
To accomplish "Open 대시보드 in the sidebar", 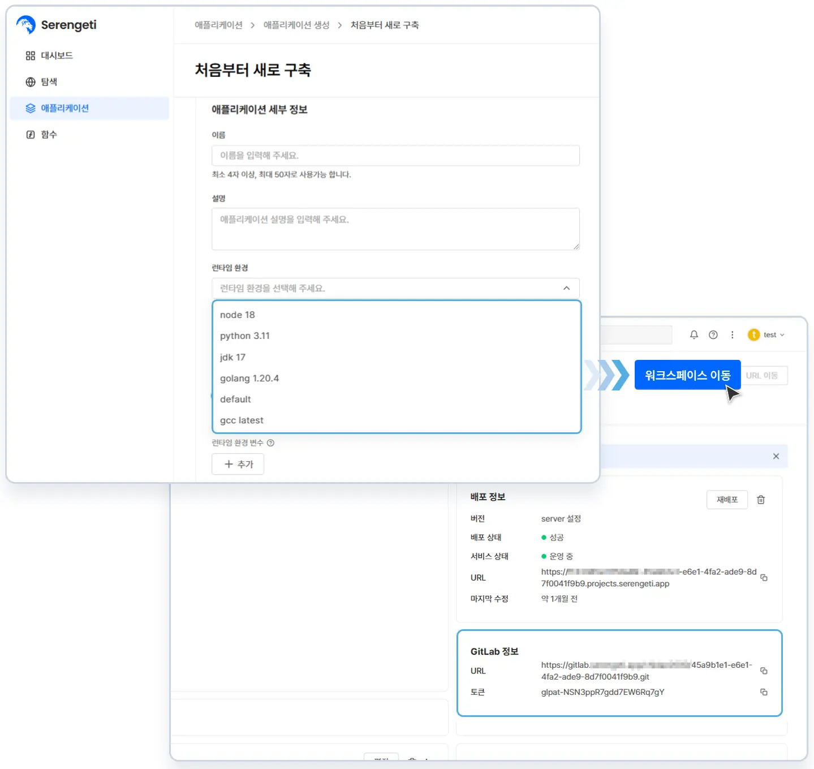I will (x=57, y=55).
